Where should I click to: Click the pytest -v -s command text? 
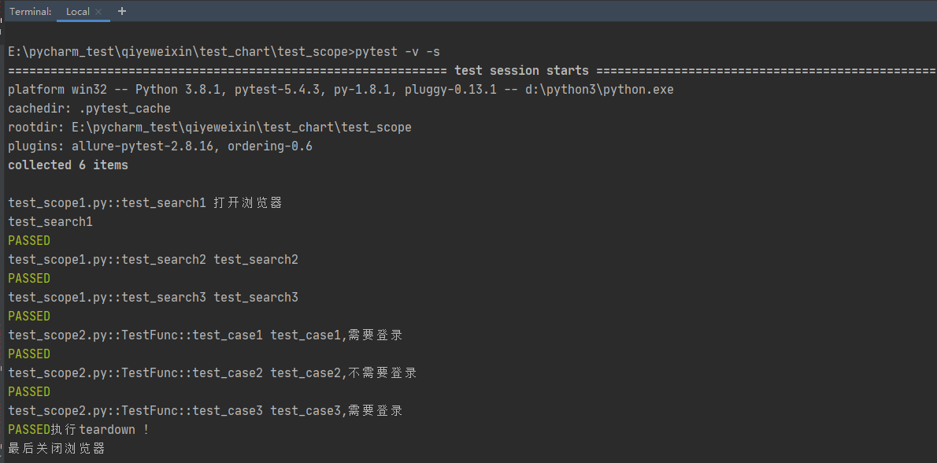tap(398, 52)
